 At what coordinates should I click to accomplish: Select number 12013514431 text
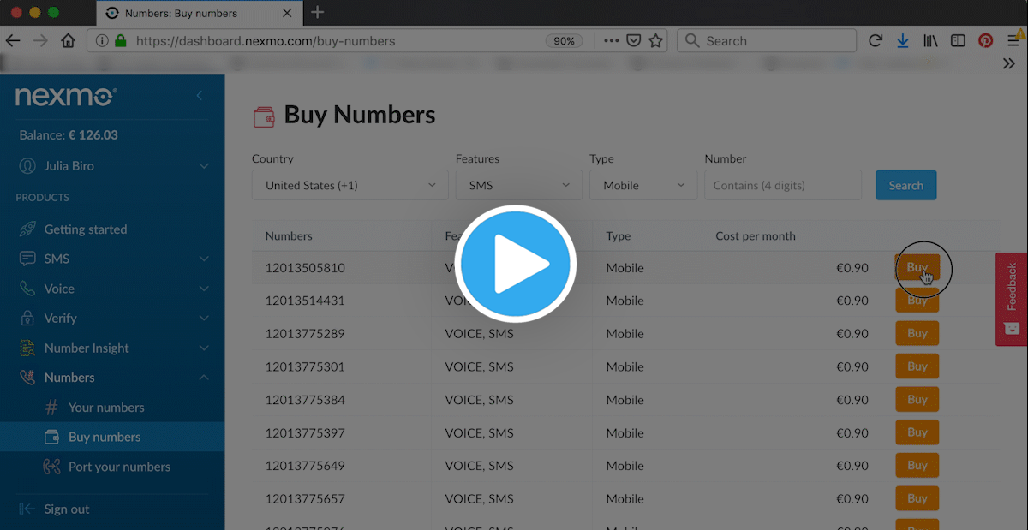305,301
